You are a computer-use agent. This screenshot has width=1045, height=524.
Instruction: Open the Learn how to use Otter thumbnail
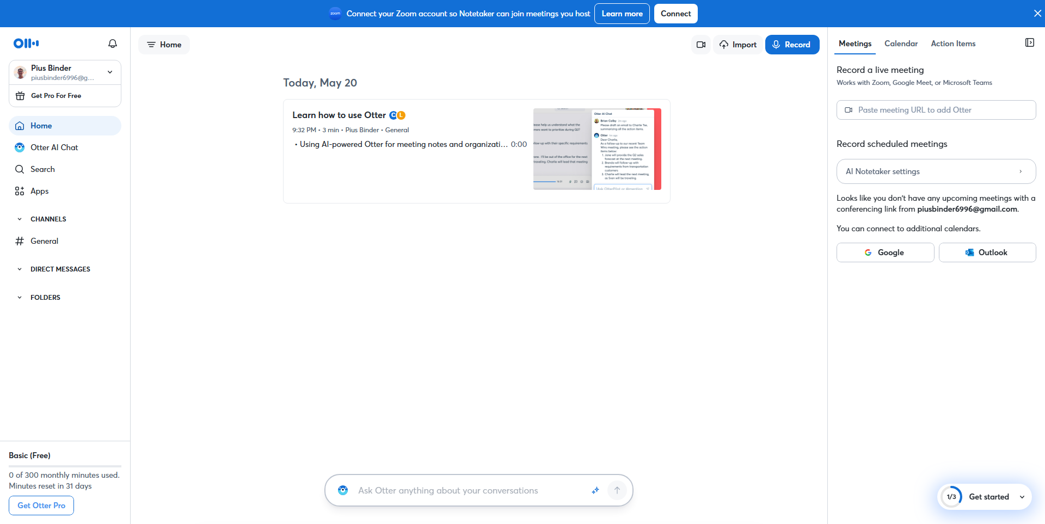coord(597,149)
